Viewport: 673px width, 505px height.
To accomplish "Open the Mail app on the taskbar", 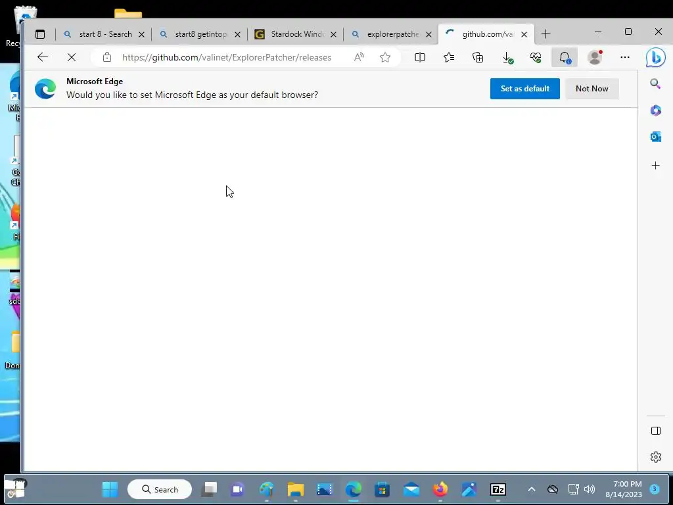I will click(411, 489).
